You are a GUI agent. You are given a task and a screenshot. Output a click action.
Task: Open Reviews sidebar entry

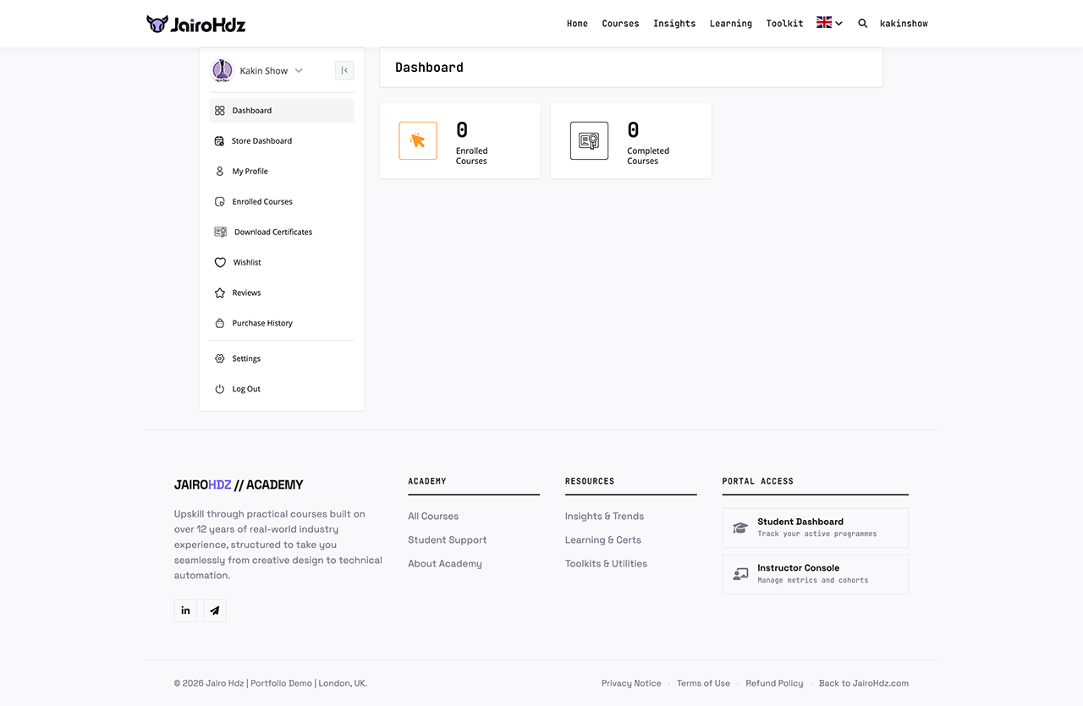coord(282,293)
